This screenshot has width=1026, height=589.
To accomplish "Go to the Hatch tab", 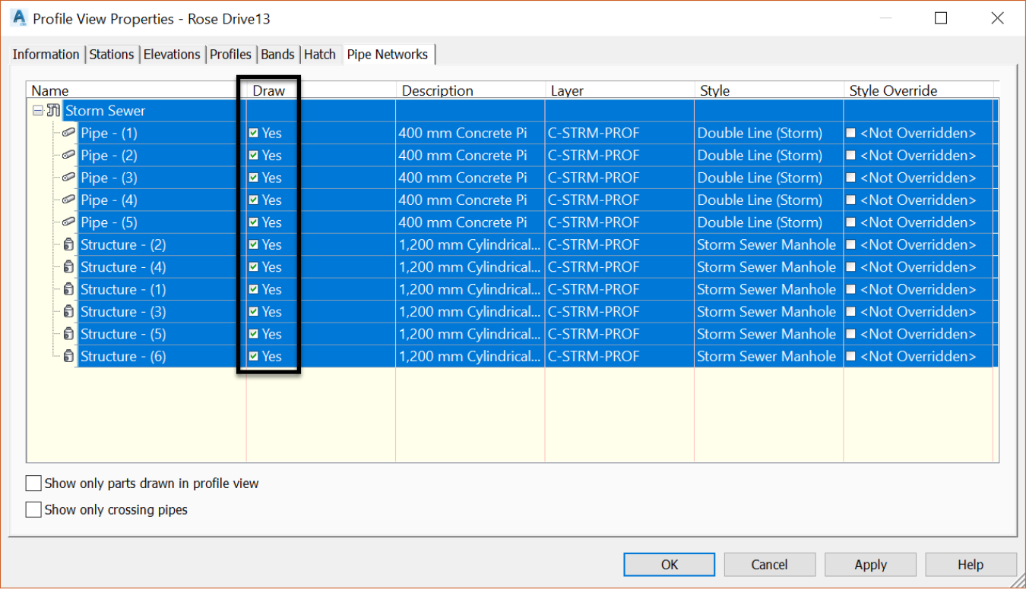I will coord(320,55).
